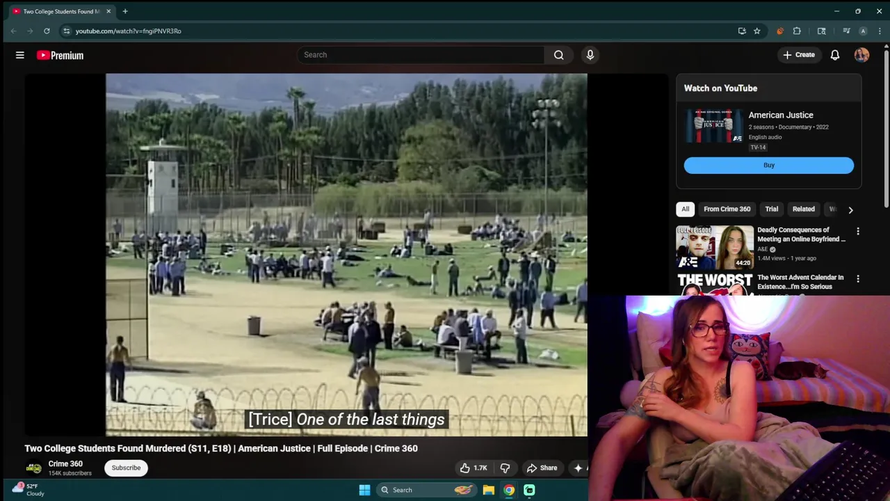Dislike the video with thumbs down
Screen dimensions: 890x501
tap(505, 468)
